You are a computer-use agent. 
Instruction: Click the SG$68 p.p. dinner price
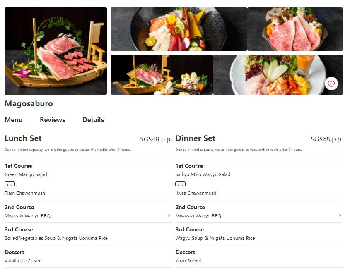coord(327,139)
